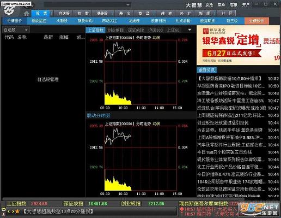Switch to the 自选股 main tab
The width and height of the screenshot is (281, 218).
tap(64, 13)
